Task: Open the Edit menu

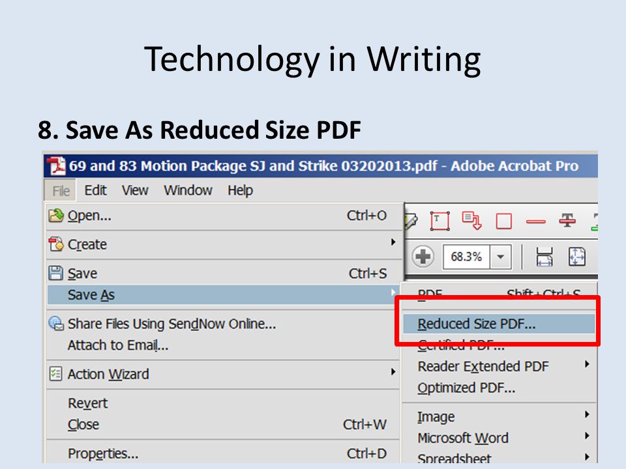Action: click(x=95, y=191)
